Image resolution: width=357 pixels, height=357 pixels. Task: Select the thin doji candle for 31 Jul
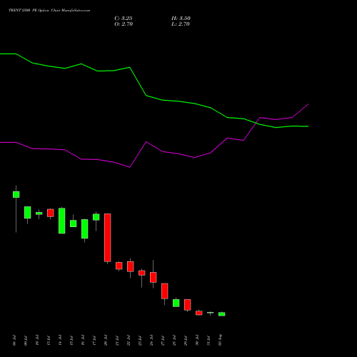coord(211,313)
